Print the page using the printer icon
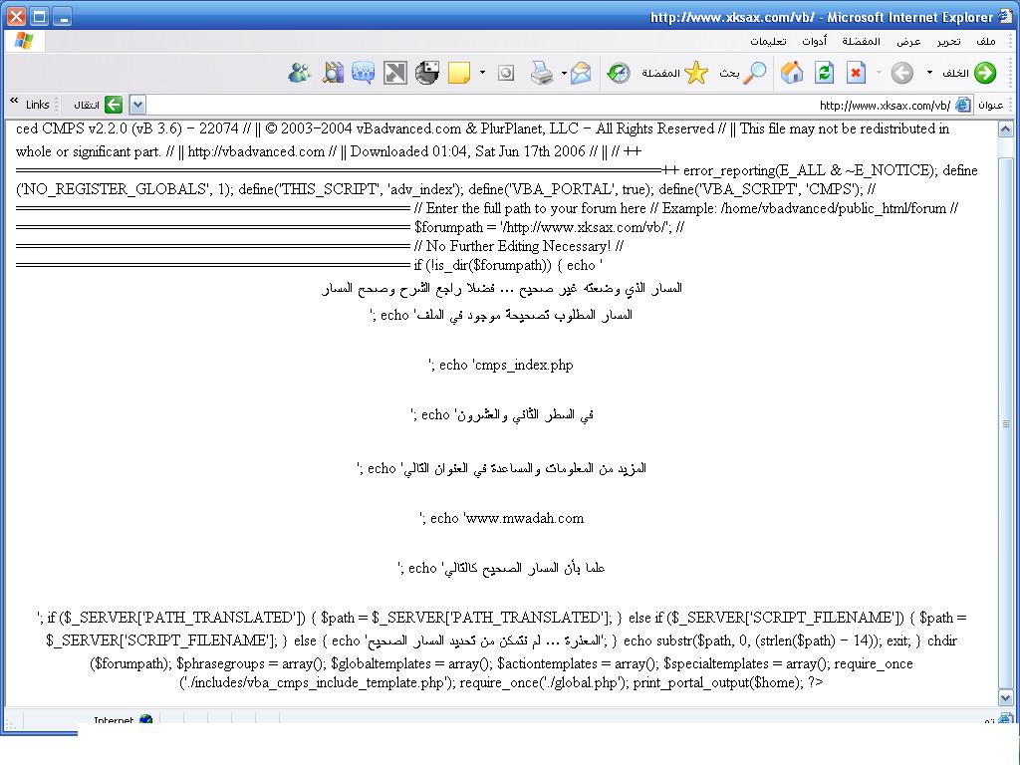 click(x=542, y=73)
